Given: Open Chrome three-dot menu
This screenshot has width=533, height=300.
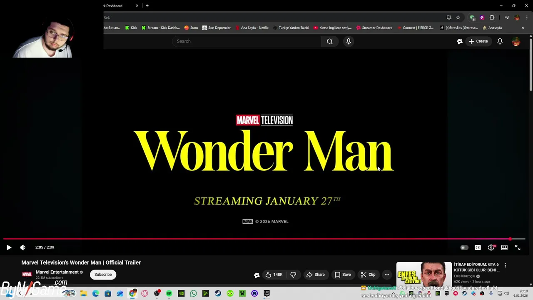Looking at the screenshot, I should pyautogui.click(x=527, y=17).
